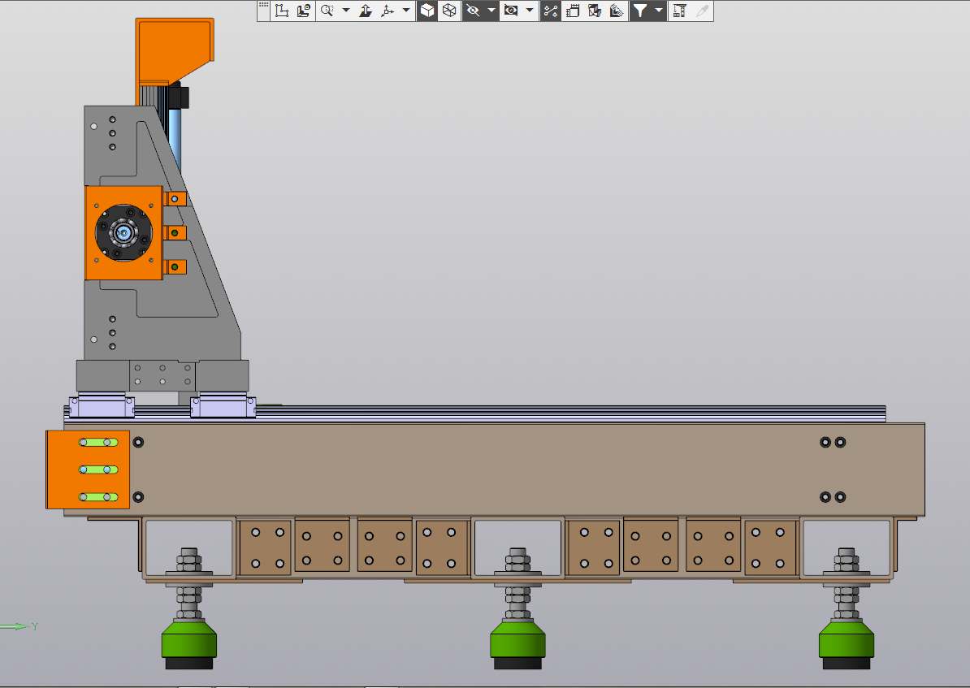Image resolution: width=970 pixels, height=688 pixels.
Task: Switch to wireframe cube display mode
Action: pyautogui.click(x=449, y=11)
